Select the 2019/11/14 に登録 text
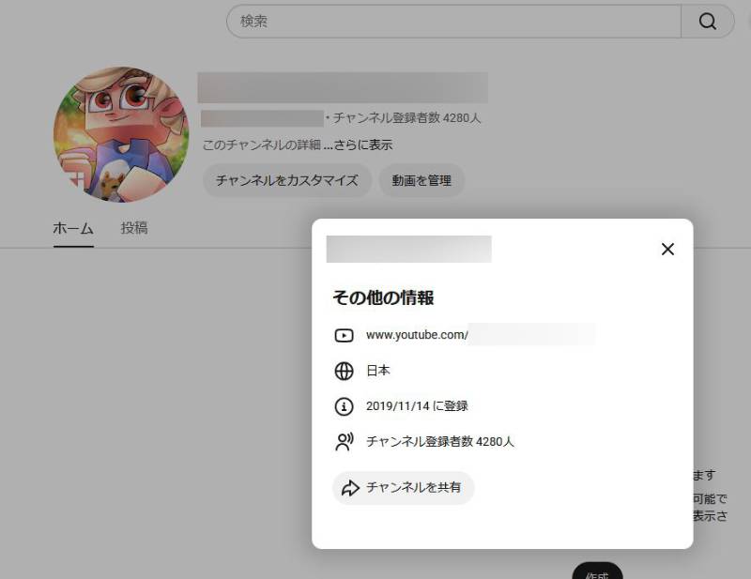The image size is (751, 579). coord(417,406)
